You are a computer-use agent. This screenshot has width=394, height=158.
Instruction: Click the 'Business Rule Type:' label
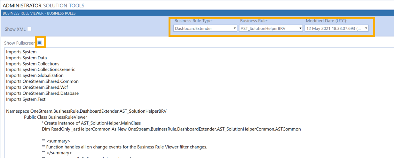tap(193, 21)
